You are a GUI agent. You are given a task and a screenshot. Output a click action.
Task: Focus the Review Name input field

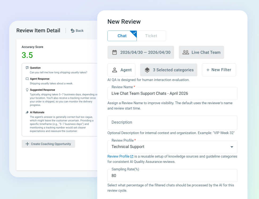click(172, 93)
